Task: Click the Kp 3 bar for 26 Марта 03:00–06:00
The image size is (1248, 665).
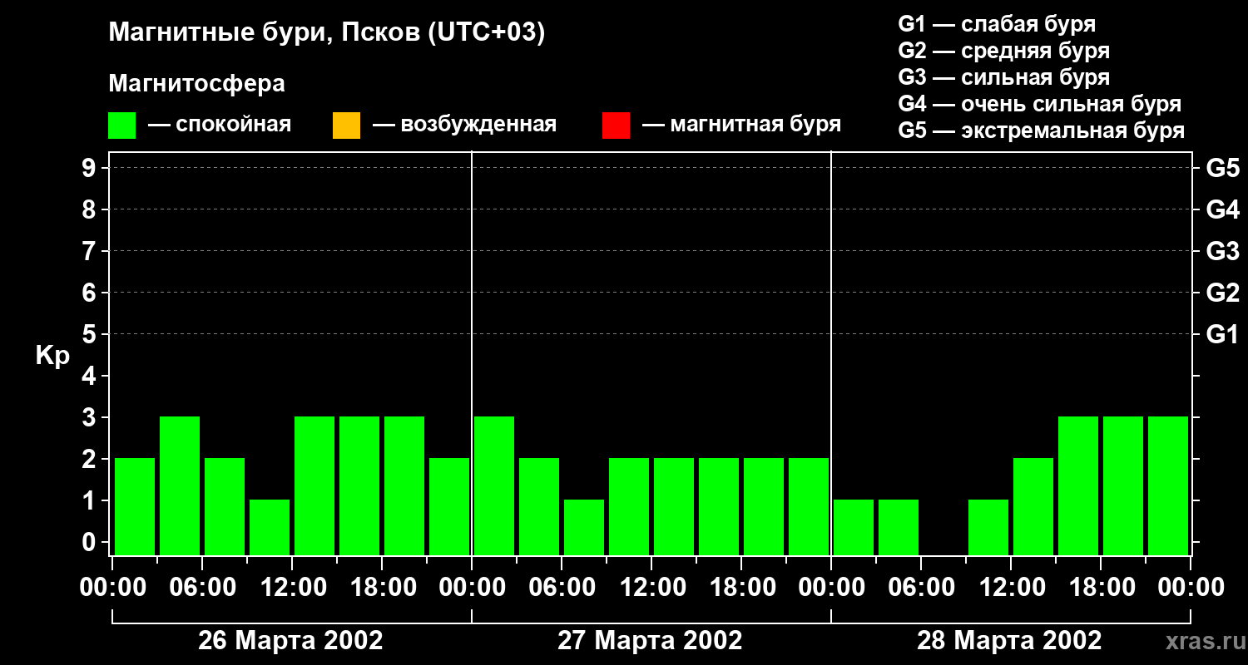Action: point(180,485)
